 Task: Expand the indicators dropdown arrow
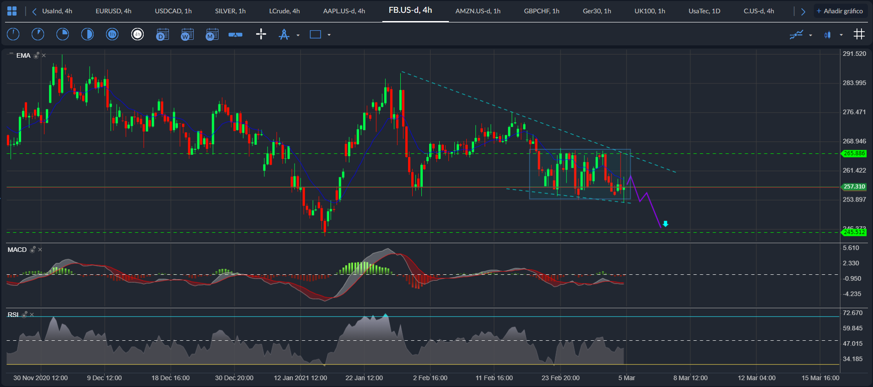coord(811,35)
